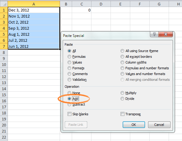Pick the Subtract operation radio button

click(70, 105)
